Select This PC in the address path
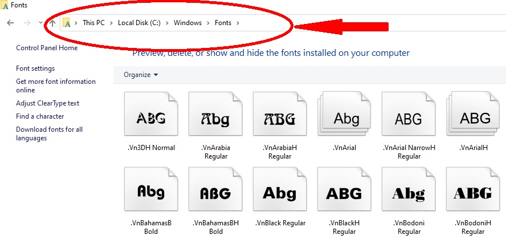Viewport: 506px width, 239px height. [x=94, y=23]
